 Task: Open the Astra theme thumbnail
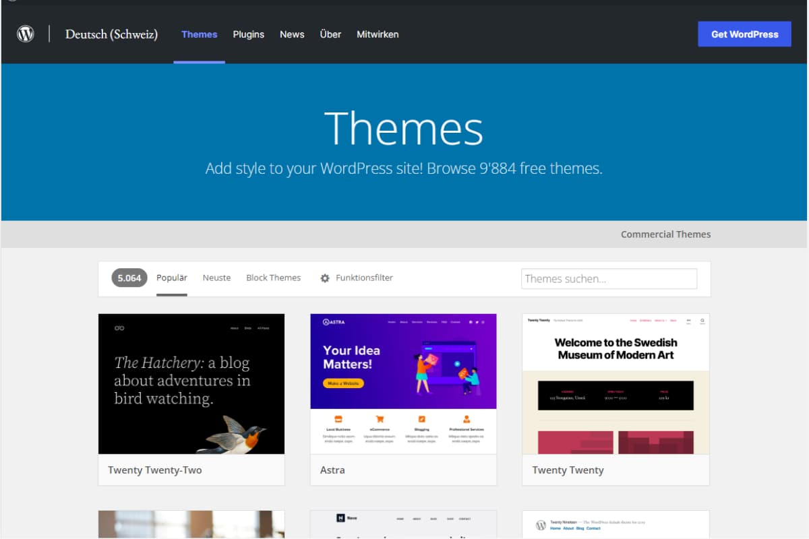tap(403, 384)
